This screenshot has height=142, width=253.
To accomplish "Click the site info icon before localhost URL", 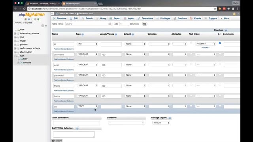I will click(29, 9).
